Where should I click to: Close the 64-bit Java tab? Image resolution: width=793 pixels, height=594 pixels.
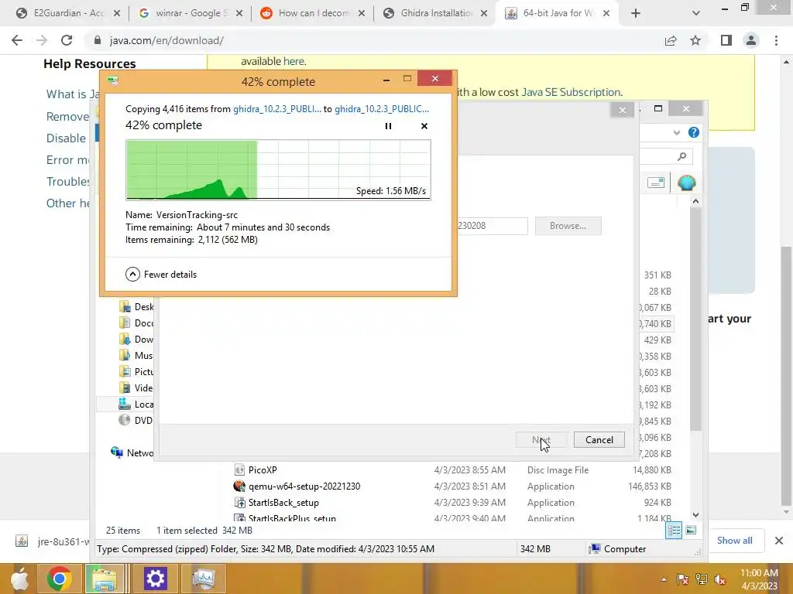coord(606,13)
